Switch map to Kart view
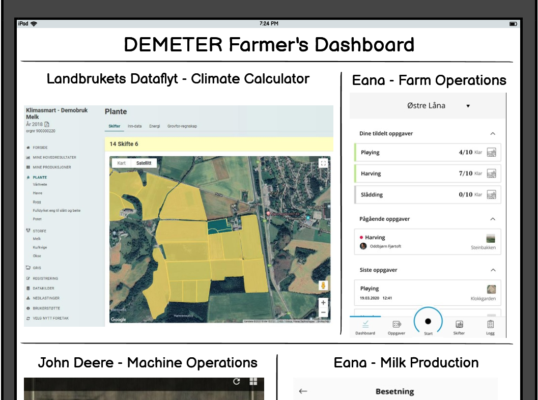The height and width of the screenshot is (400, 538). (x=122, y=163)
